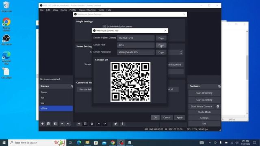Open scene filters icon in Scenes dock

(55, 124)
